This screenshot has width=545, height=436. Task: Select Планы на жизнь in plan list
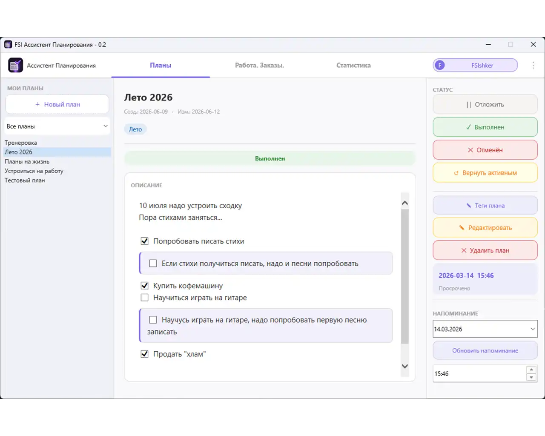[27, 161]
